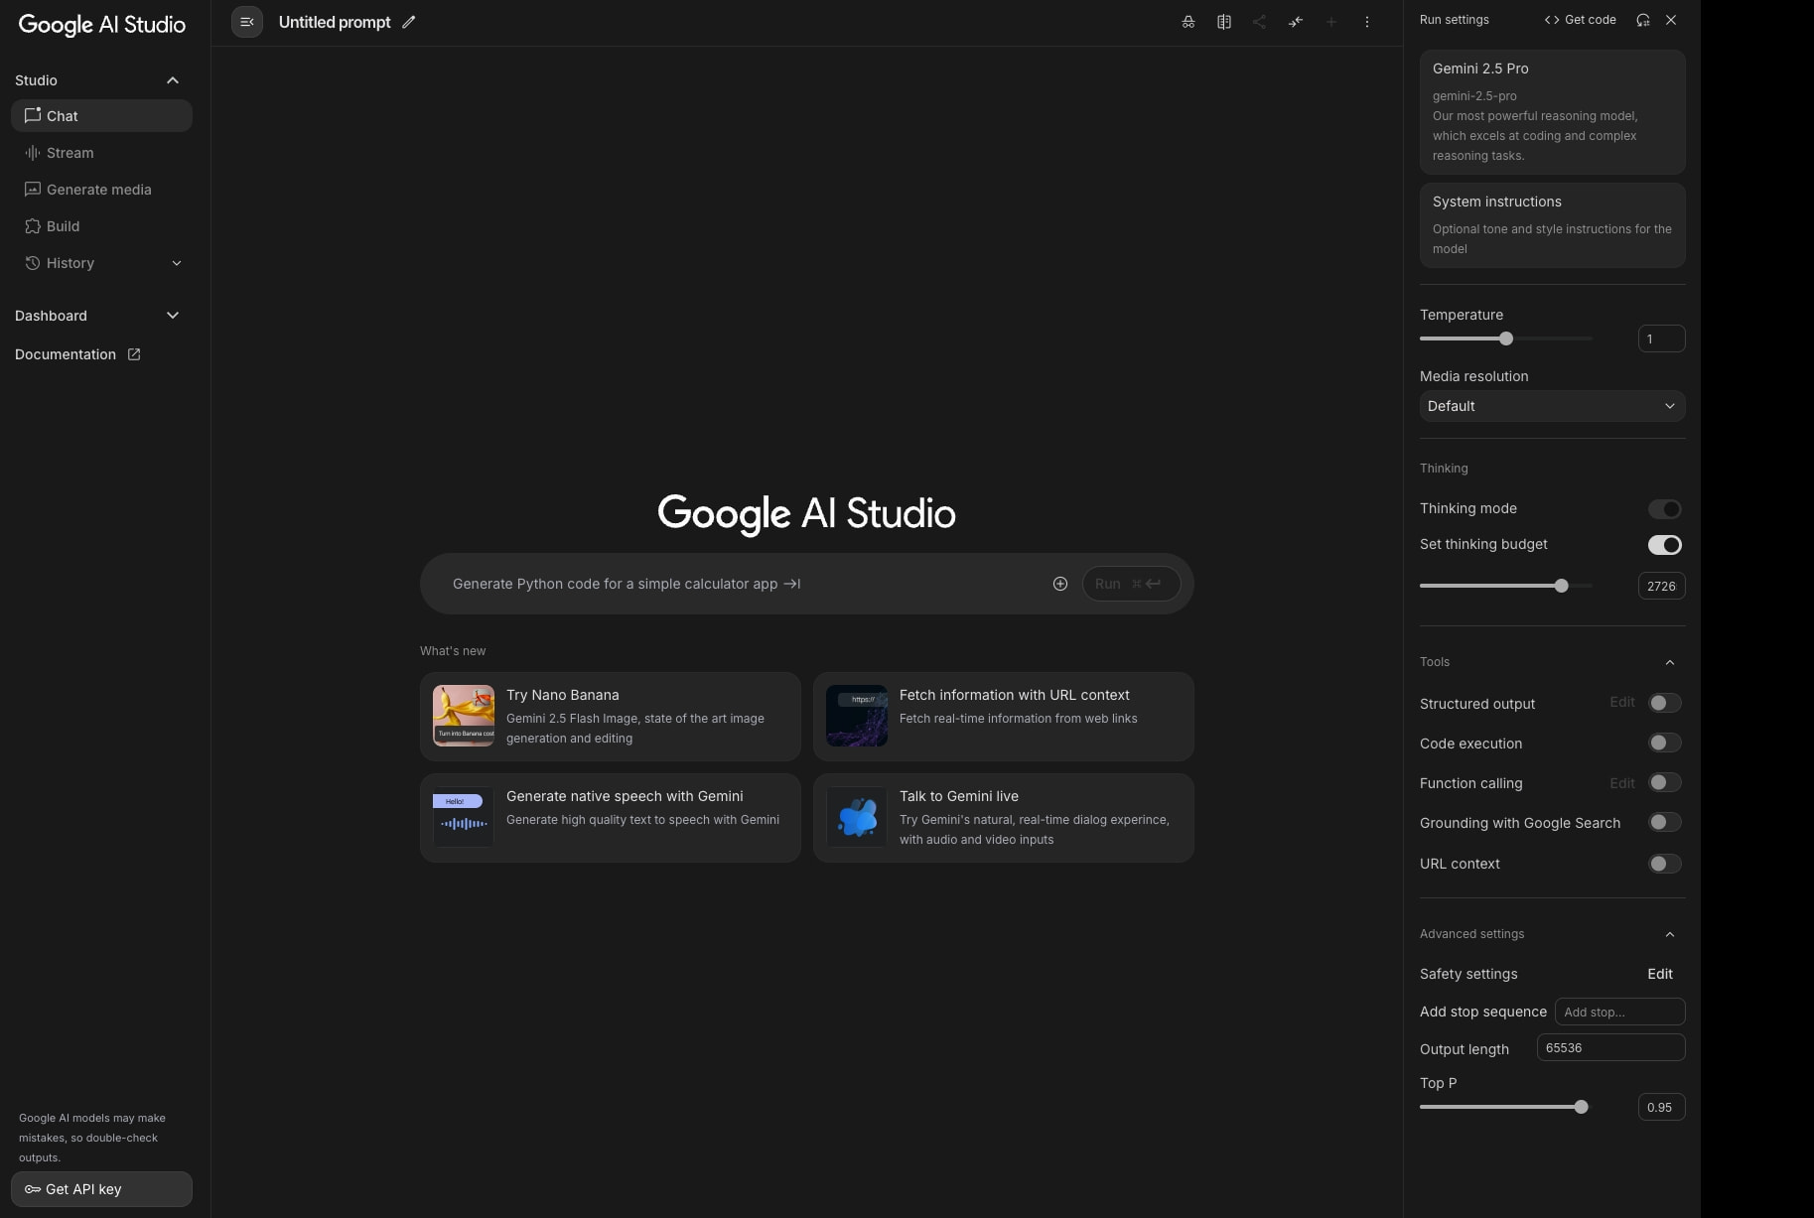Click Edit next to Function calling

point(1622,783)
